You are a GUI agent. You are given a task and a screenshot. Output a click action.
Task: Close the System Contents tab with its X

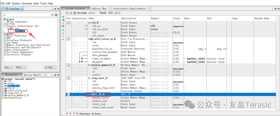[x=88, y=9]
